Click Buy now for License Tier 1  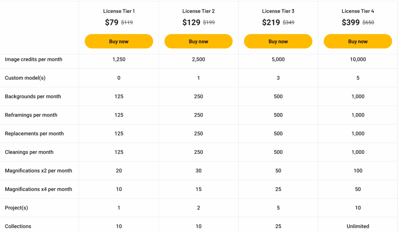(119, 41)
